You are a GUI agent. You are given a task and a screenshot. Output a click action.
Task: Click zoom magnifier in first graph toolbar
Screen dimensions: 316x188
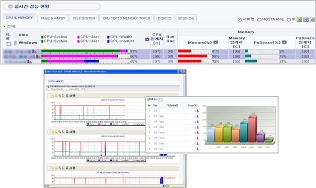point(60,95)
